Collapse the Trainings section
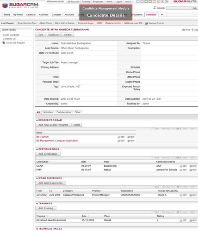The width and height of the screenshot is (198, 231). pyautogui.click(x=37, y=204)
